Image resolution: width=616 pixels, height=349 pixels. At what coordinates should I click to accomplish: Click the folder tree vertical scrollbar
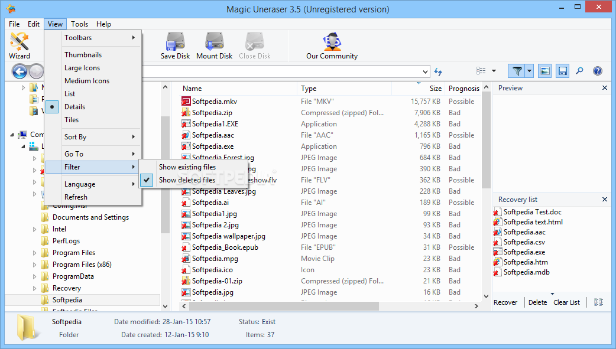(165, 175)
